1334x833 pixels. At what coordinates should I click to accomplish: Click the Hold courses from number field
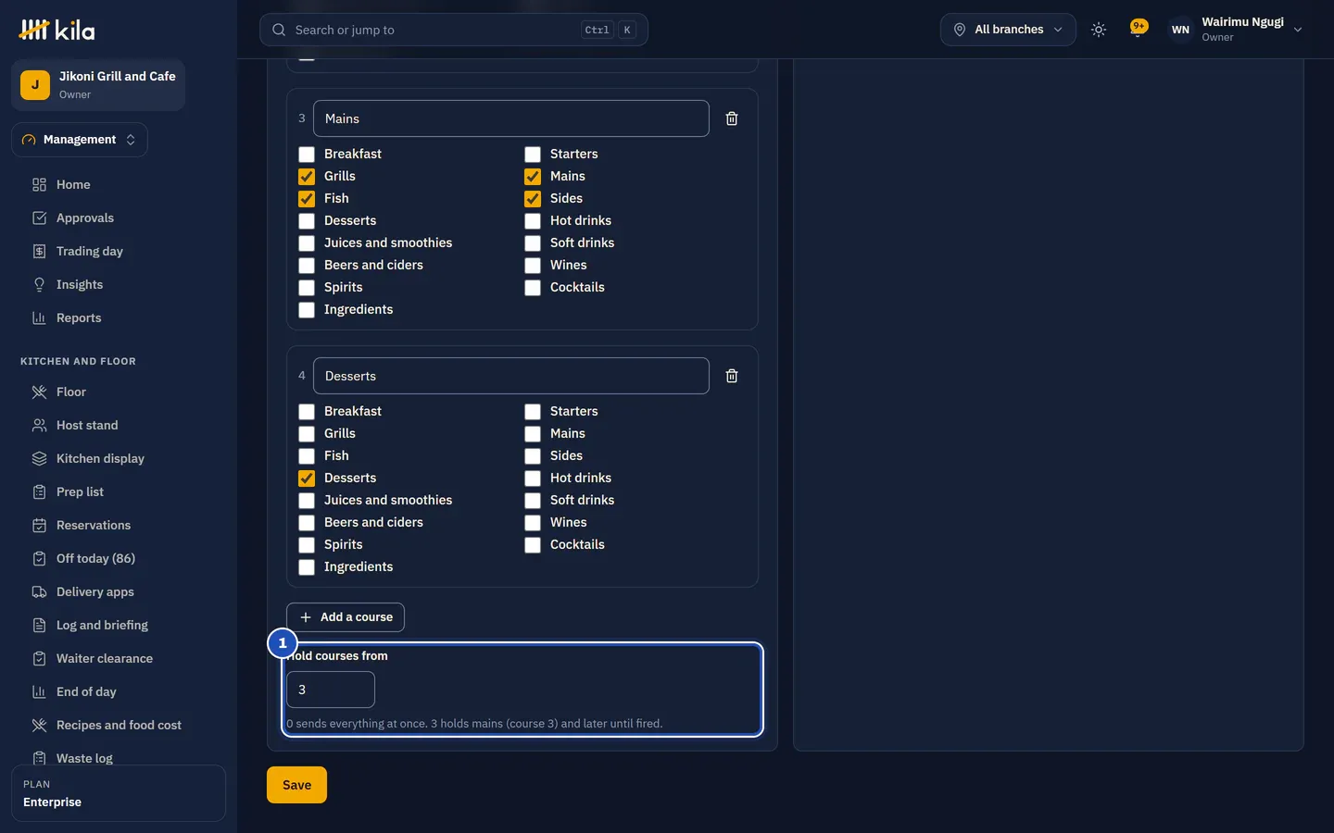coord(331,690)
